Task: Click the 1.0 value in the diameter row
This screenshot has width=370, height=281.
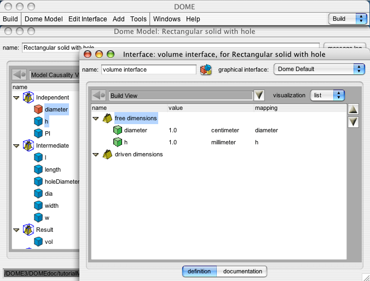Action: 173,130
